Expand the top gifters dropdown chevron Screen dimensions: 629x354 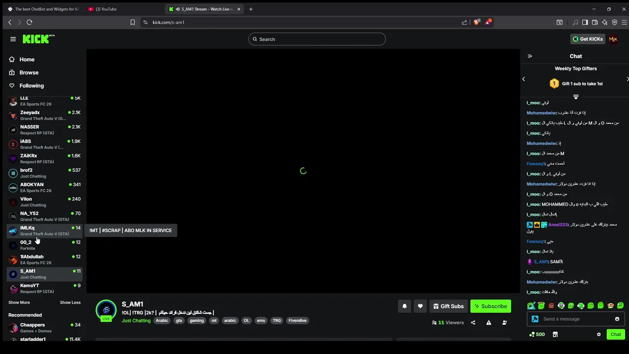pyautogui.click(x=576, y=97)
